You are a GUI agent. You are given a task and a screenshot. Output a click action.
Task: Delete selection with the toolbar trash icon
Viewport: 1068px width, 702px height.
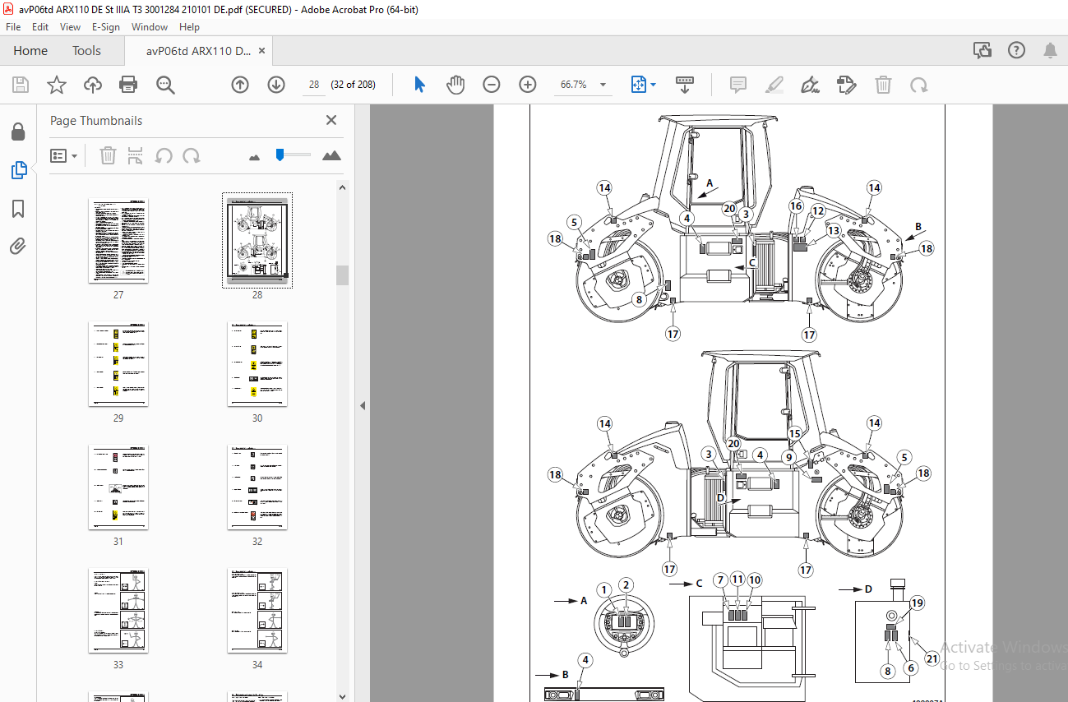click(x=883, y=85)
